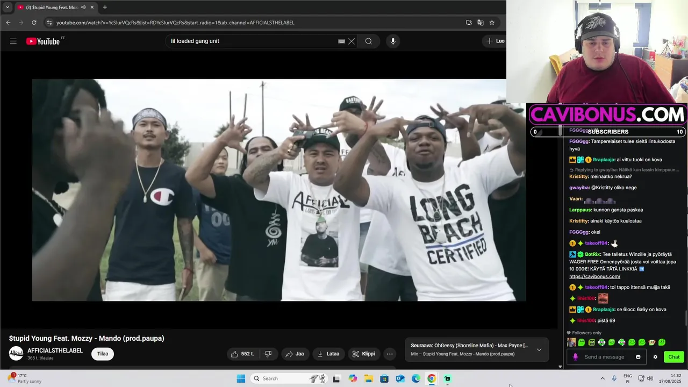
Task: Click the Windows taskbar Search box
Action: click(289, 378)
